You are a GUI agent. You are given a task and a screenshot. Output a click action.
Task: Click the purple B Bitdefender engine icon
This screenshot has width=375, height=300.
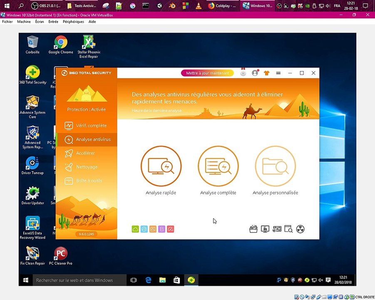pyautogui.click(x=161, y=229)
